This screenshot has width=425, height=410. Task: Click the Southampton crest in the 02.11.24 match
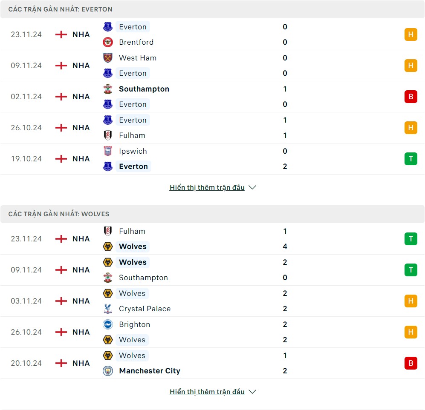coord(108,89)
